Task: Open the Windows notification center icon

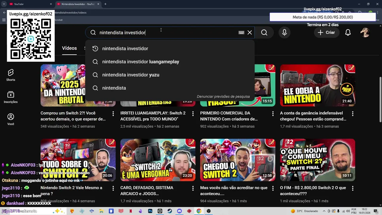Action: (376, 211)
